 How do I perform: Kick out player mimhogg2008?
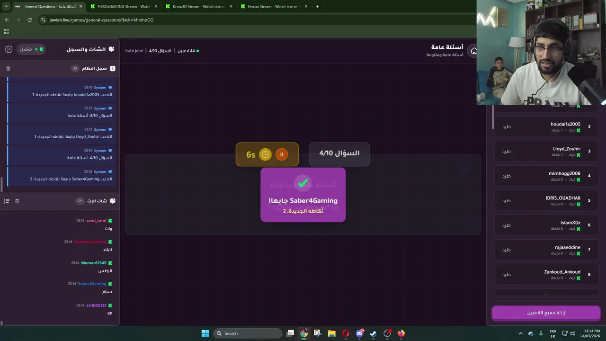(507, 176)
